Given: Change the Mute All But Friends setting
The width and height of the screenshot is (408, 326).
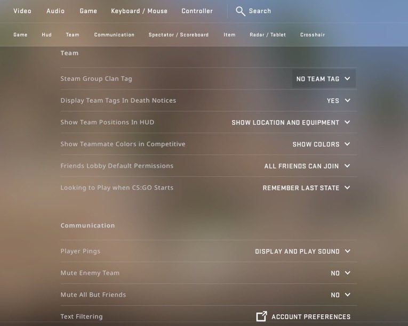Looking at the screenshot, I should (x=341, y=295).
